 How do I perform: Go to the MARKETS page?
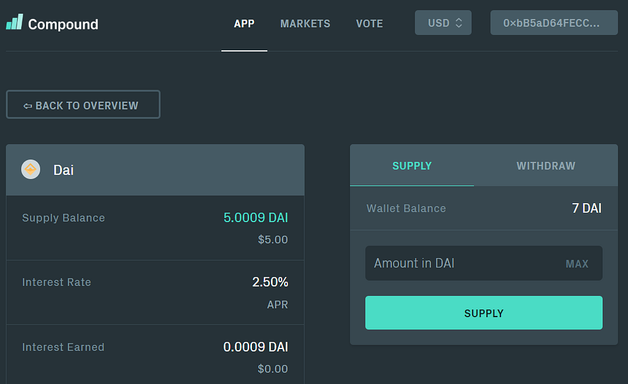click(x=305, y=24)
